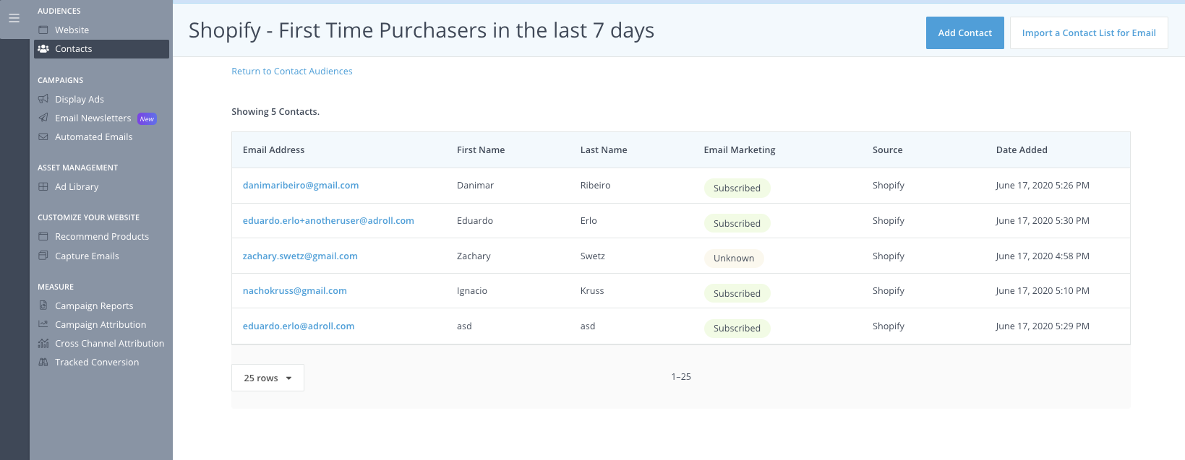This screenshot has height=460, width=1185.
Task: Click the First Name column header
Action: click(481, 149)
